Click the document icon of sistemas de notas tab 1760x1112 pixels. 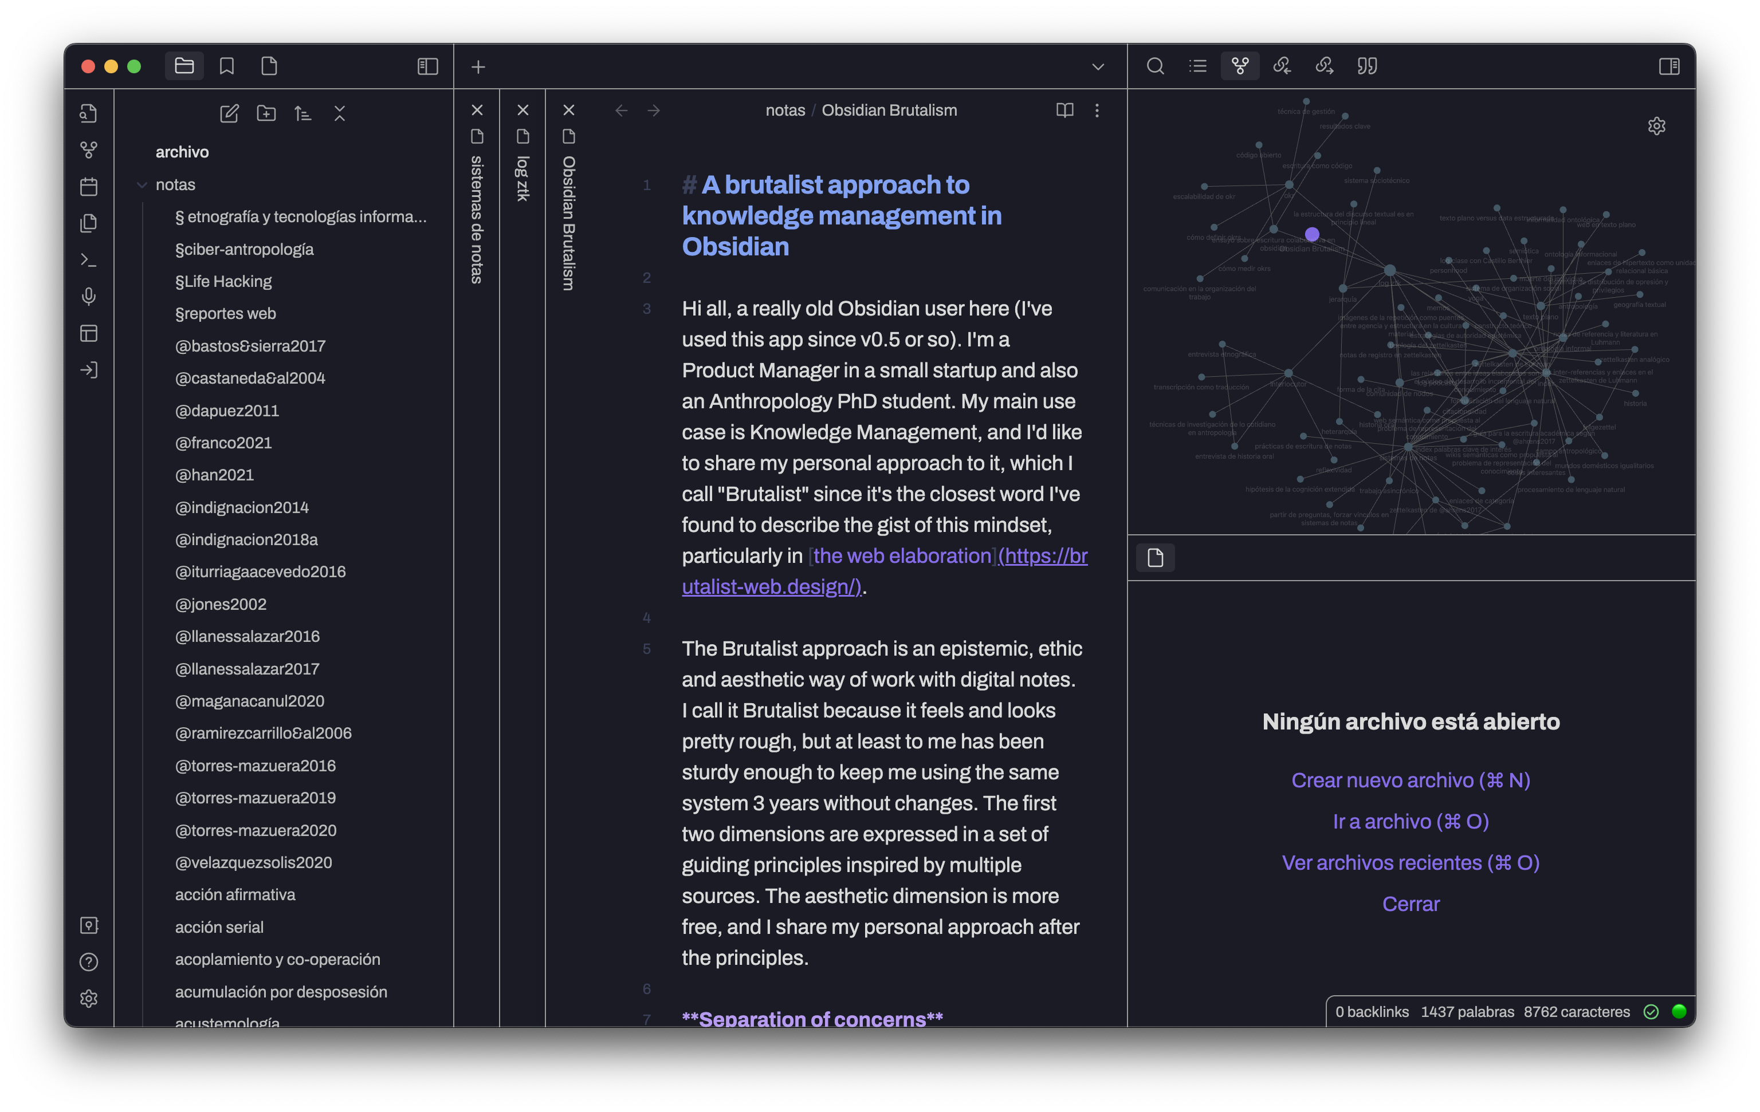[477, 137]
